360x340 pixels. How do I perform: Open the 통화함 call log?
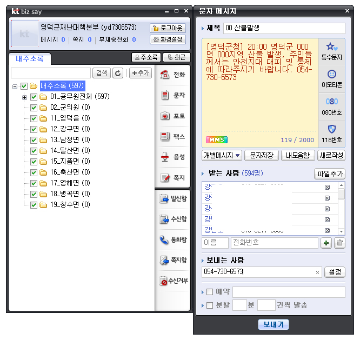[173, 239]
